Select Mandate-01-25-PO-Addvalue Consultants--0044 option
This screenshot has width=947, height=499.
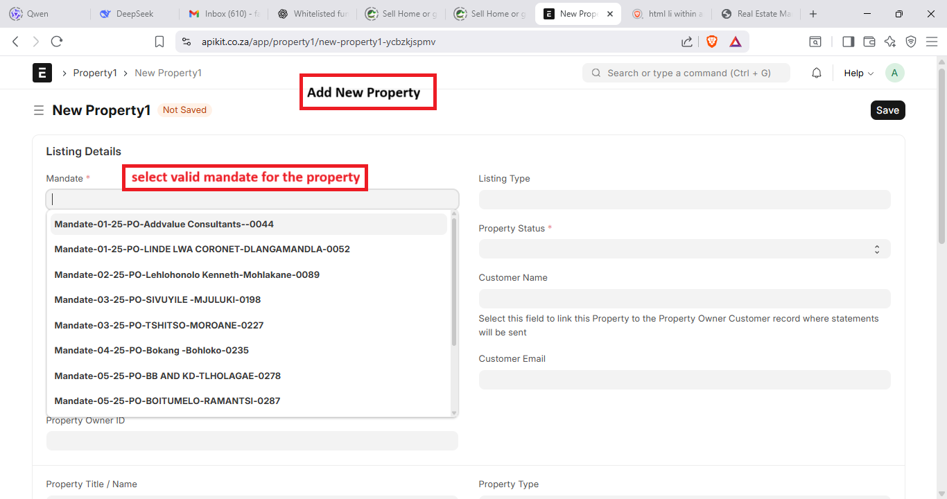click(164, 224)
